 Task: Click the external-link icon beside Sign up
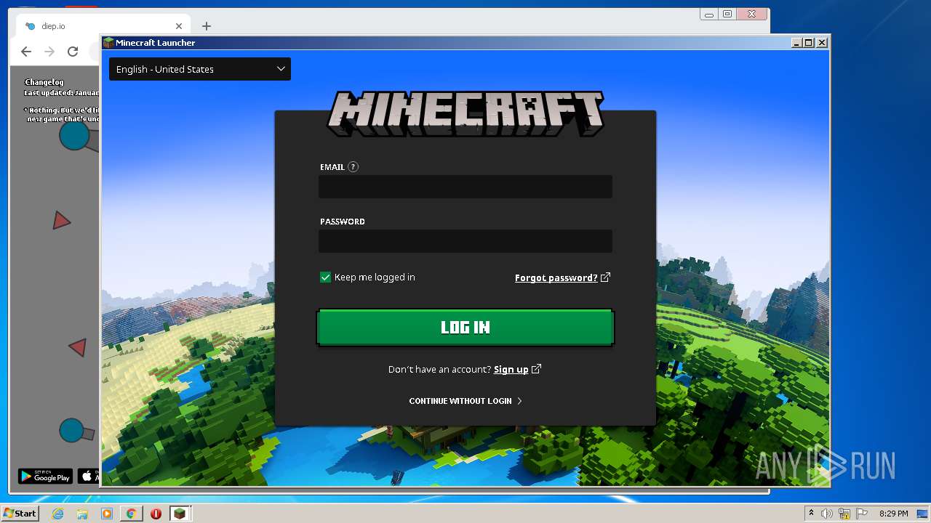[537, 369]
